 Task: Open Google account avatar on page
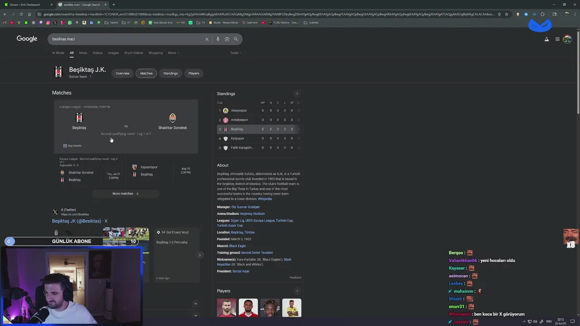click(567, 39)
